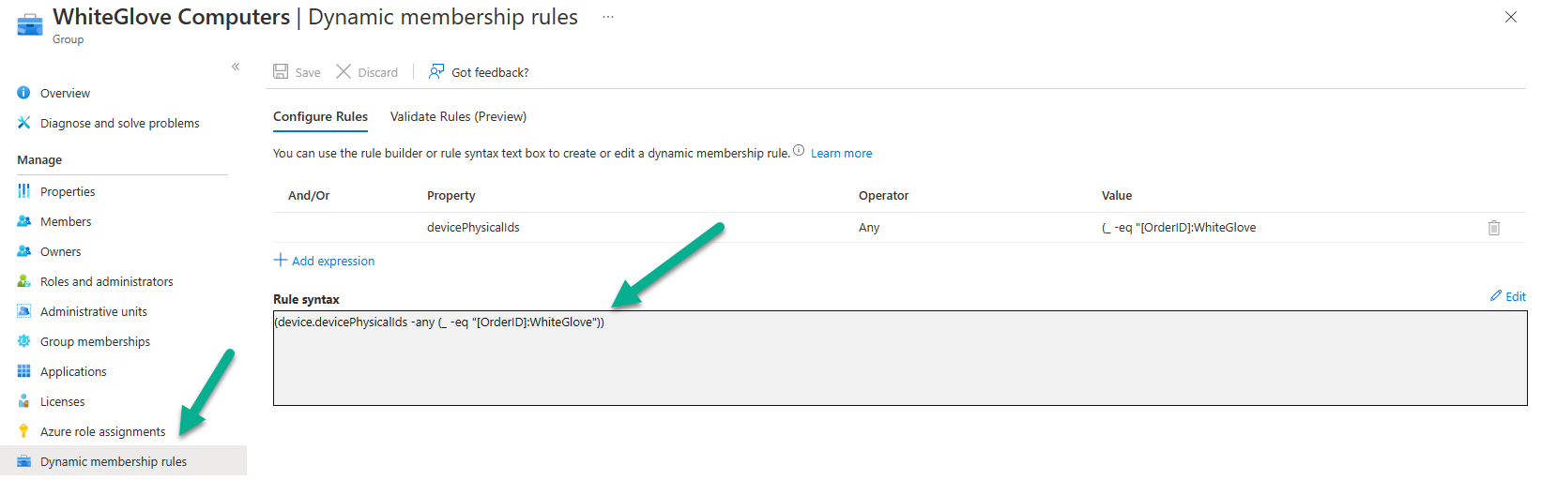Click inside the Rule syntax text box
Image resolution: width=1542 pixels, height=480 pixels.
[900, 358]
